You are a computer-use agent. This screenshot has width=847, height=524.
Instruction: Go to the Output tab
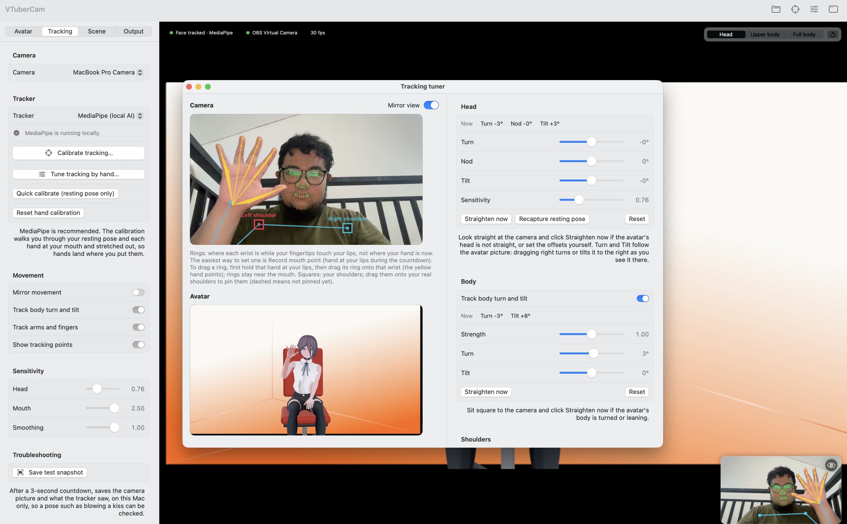coord(133,31)
